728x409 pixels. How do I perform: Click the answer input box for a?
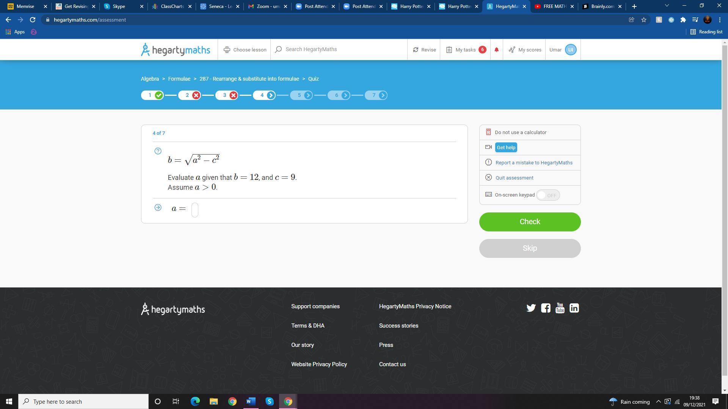point(195,209)
